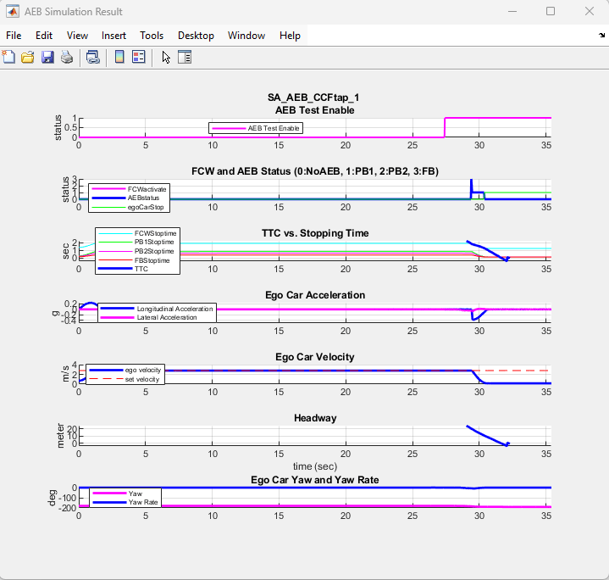
Task: Click the Link Plot toolbar icon
Action: click(x=93, y=58)
